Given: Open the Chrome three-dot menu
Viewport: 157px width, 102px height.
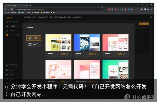Looking at the screenshot, I should tap(152, 9).
